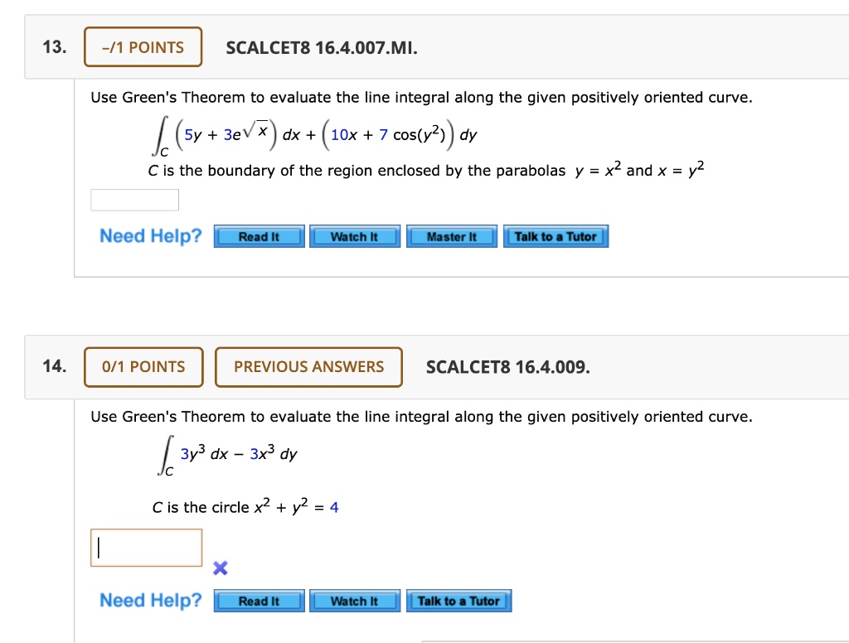Click the 0/1 POINTS badge on question 14
The height and width of the screenshot is (643, 849).
143,366
